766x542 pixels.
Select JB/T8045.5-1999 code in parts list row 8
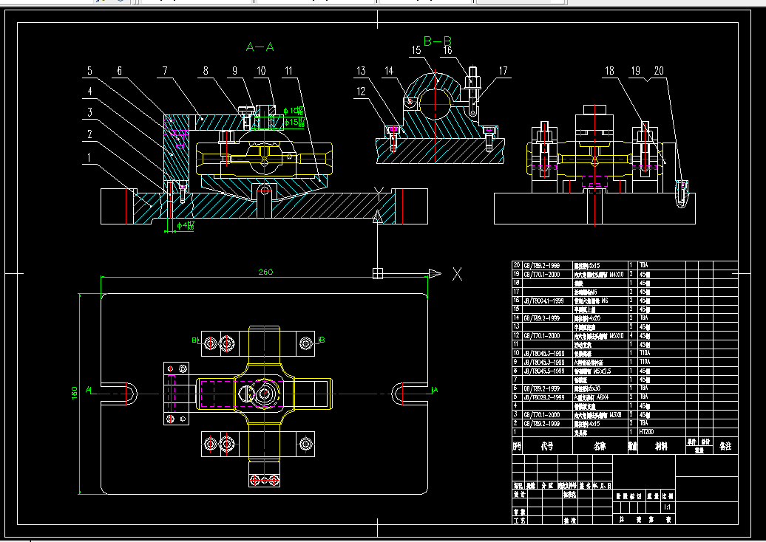point(544,371)
